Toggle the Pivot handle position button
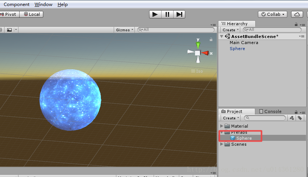 [x=9, y=14]
